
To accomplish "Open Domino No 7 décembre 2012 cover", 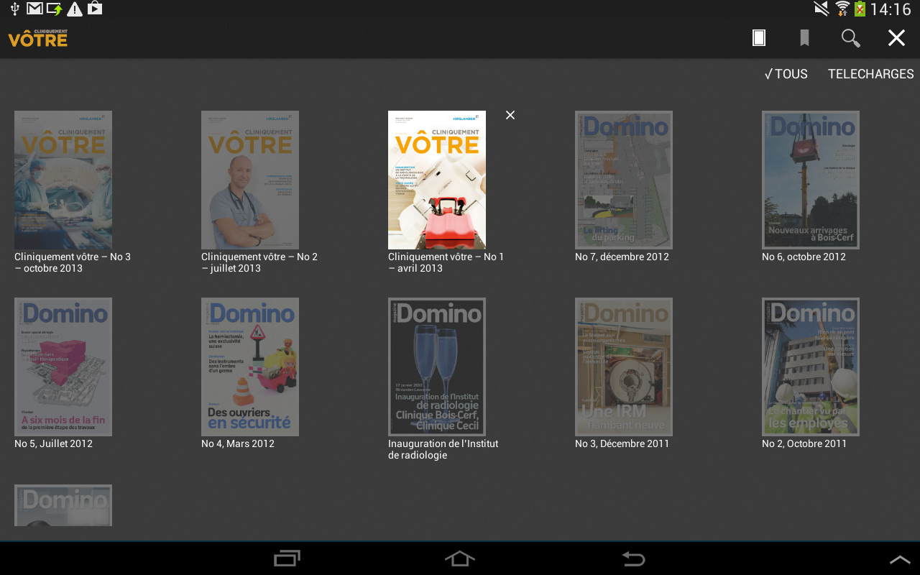I will click(624, 180).
